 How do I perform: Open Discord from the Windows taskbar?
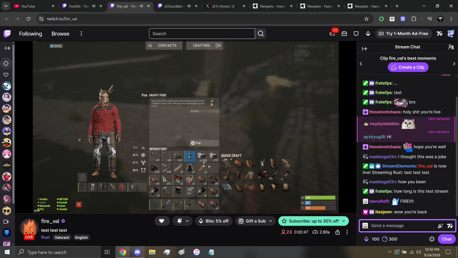click(x=137, y=252)
